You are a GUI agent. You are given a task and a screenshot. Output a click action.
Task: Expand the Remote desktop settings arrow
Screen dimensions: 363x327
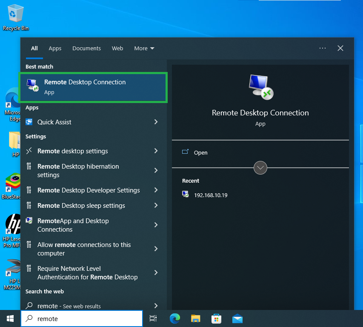pyautogui.click(x=156, y=151)
